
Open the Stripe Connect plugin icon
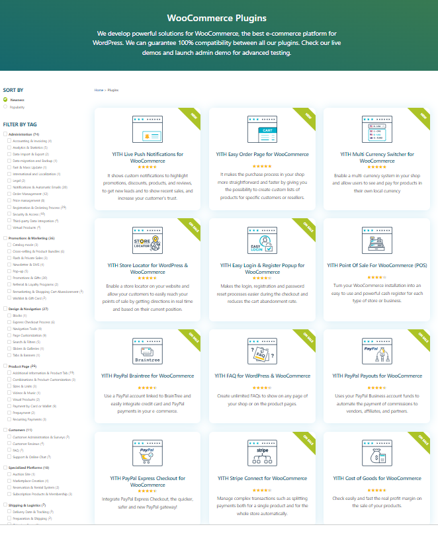pyautogui.click(x=262, y=453)
